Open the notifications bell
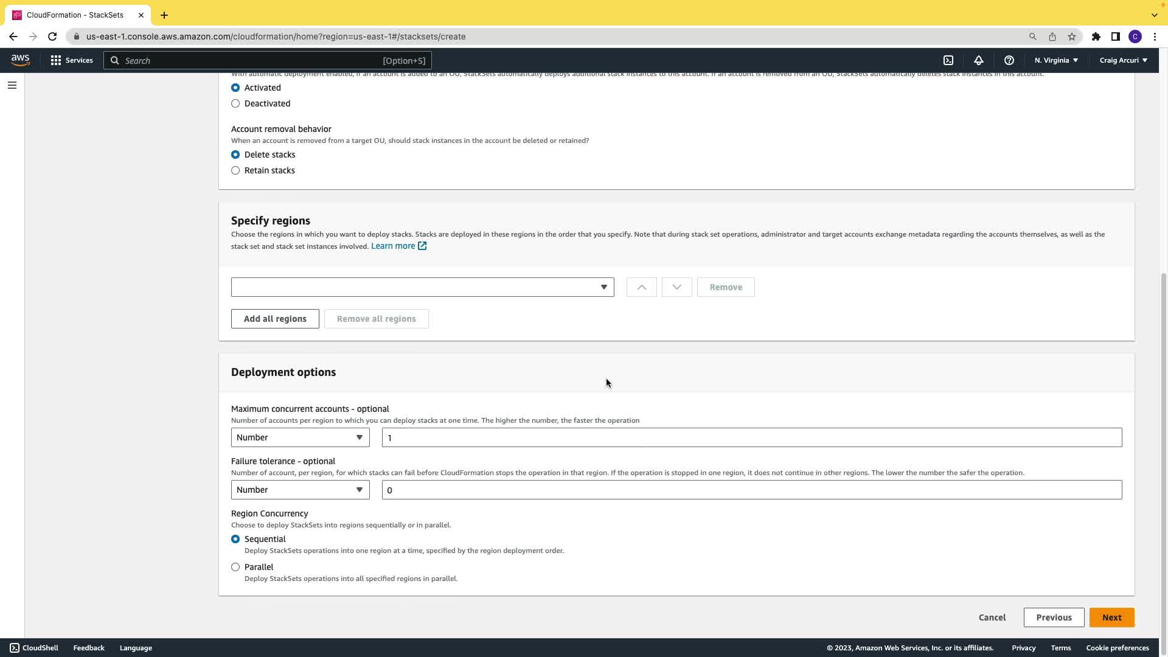Image resolution: width=1168 pixels, height=657 pixels. (979, 60)
